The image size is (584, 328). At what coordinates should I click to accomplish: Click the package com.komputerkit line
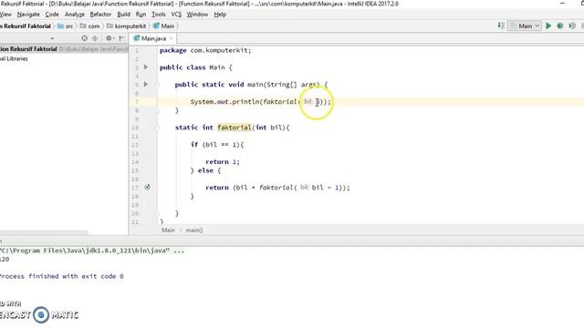coord(205,50)
